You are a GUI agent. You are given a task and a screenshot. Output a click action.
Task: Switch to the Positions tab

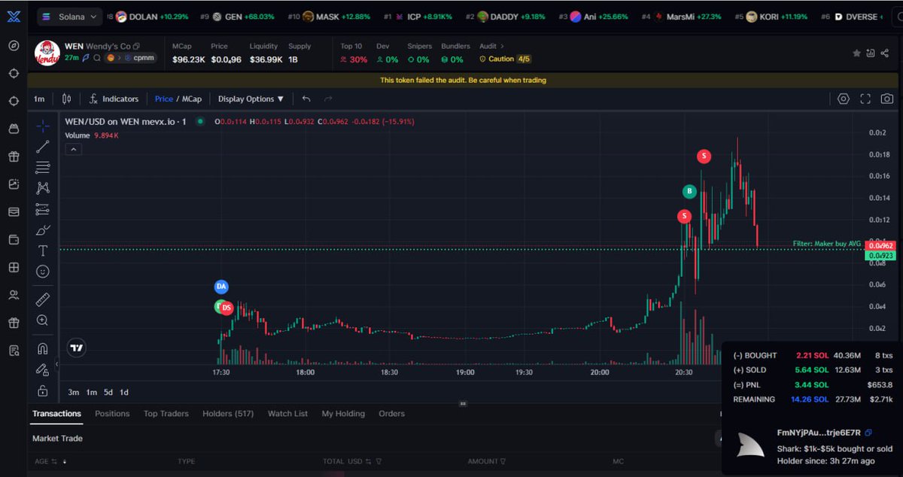point(112,413)
